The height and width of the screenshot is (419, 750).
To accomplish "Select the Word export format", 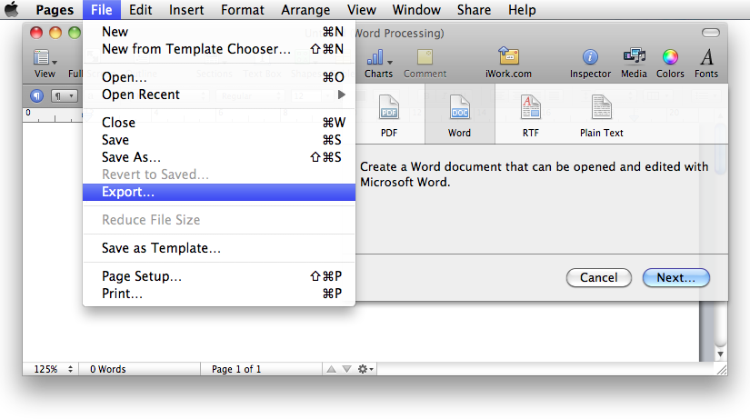I will [460, 115].
